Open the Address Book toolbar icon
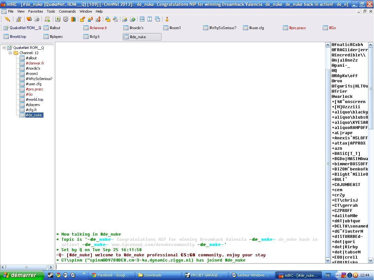The image size is (374, 280). (x=58, y=19)
